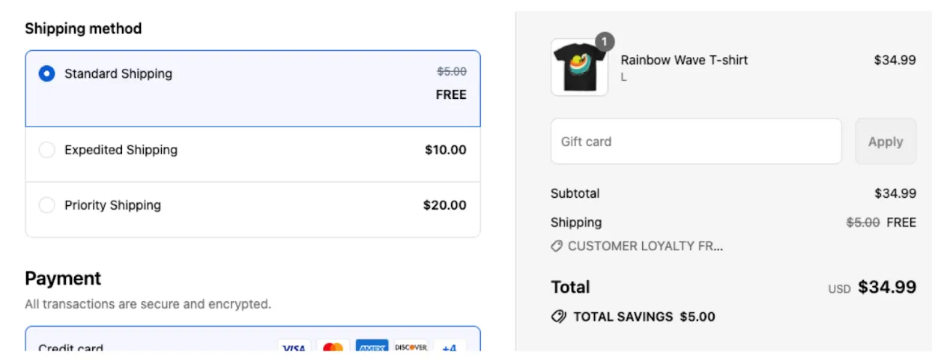
Task: Click the Visa card icon
Action: click(x=294, y=348)
